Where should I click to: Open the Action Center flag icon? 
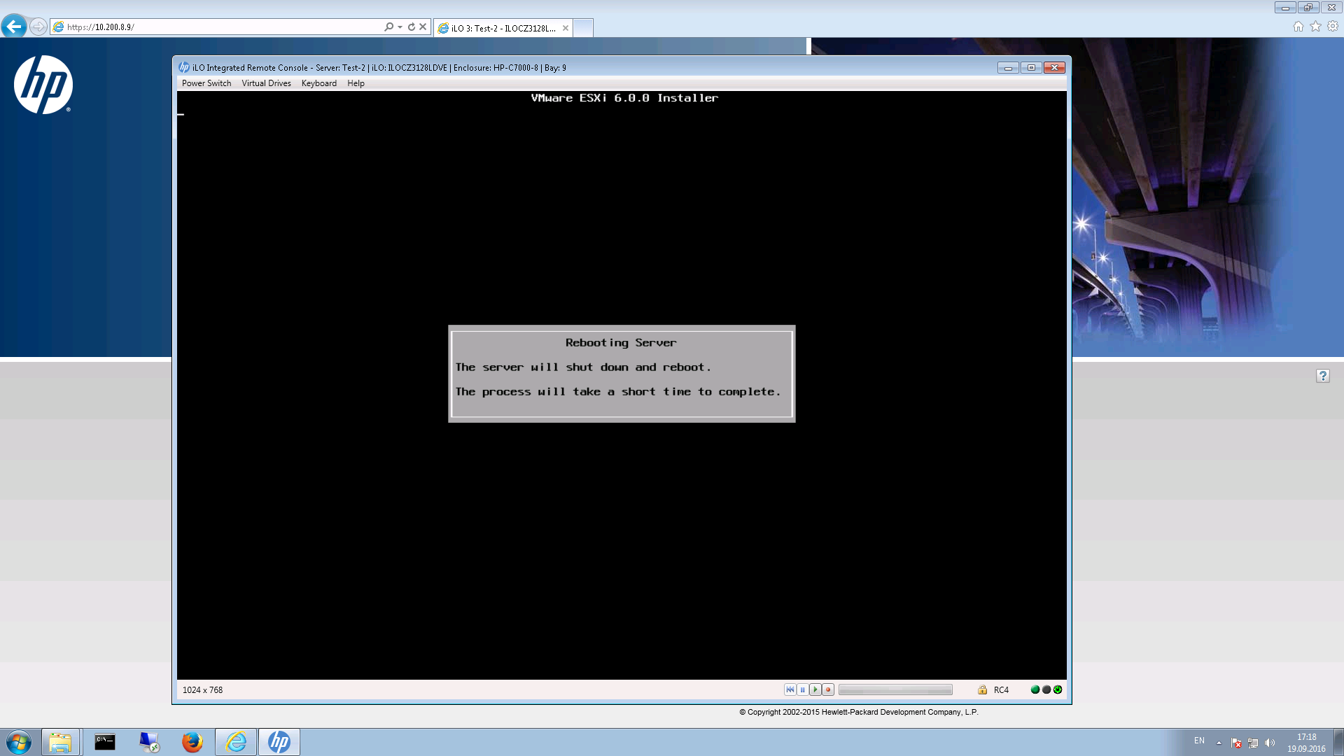click(x=1236, y=743)
